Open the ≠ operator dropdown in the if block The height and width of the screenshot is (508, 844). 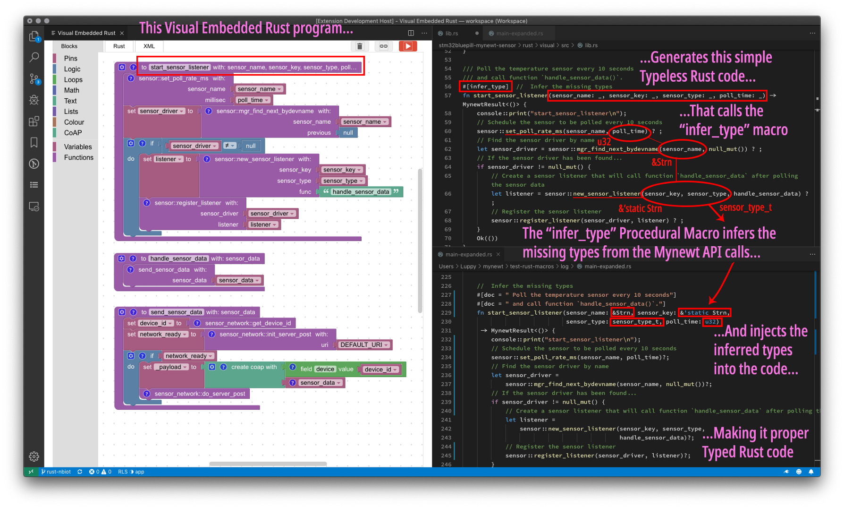(230, 146)
